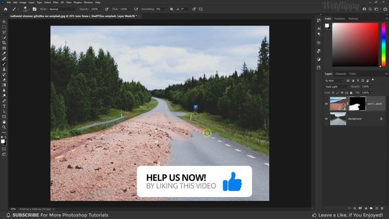Toggle pressure for size icon
Screen dimensions: 389x219
(x=194, y=9)
